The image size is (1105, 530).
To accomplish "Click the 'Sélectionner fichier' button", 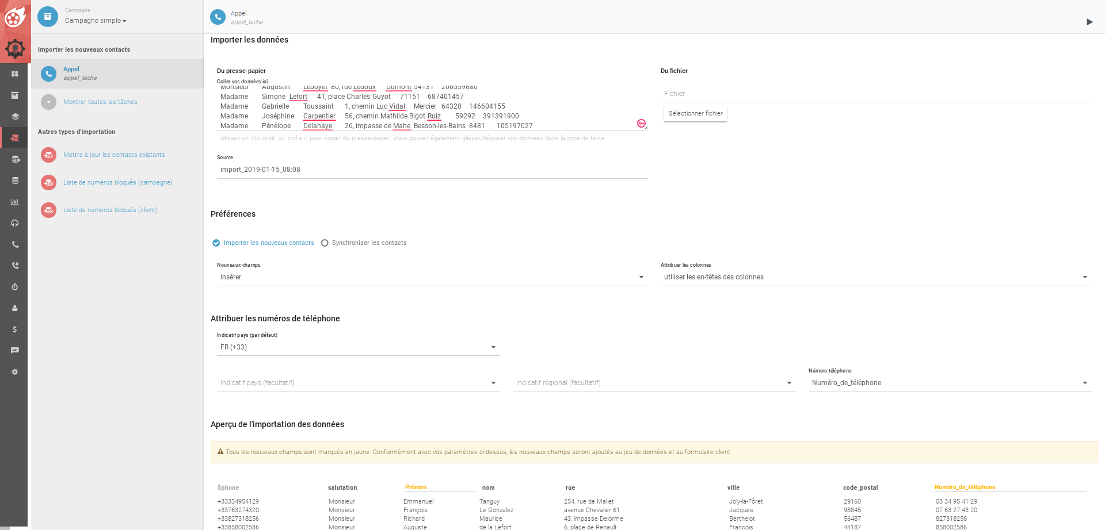I will click(x=695, y=113).
